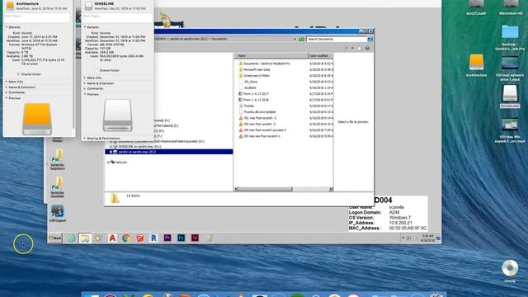Expand the Network node in Explorer tree

[108, 163]
